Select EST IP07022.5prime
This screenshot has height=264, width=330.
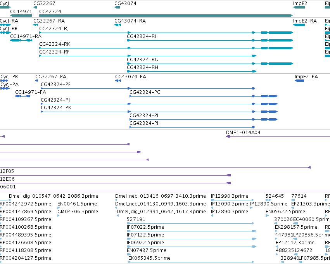pos(145,228)
